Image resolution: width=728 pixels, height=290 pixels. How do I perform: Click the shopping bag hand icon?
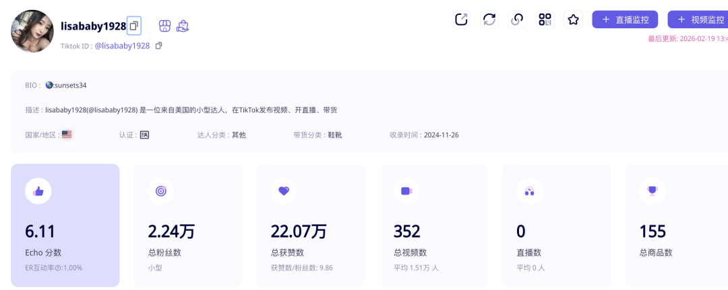coord(183,26)
